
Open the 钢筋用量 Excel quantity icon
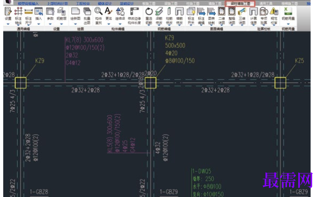pos(288,11)
